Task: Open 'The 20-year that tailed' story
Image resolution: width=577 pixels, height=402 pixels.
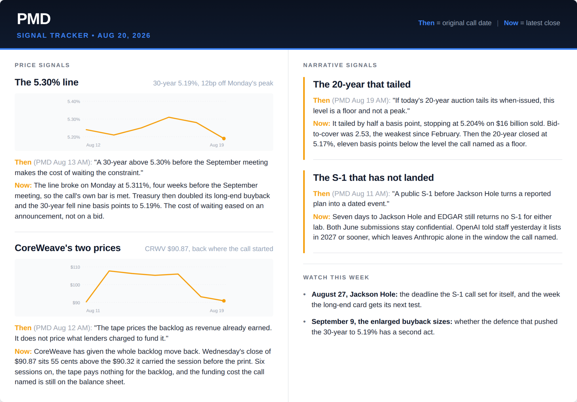Action: click(362, 84)
